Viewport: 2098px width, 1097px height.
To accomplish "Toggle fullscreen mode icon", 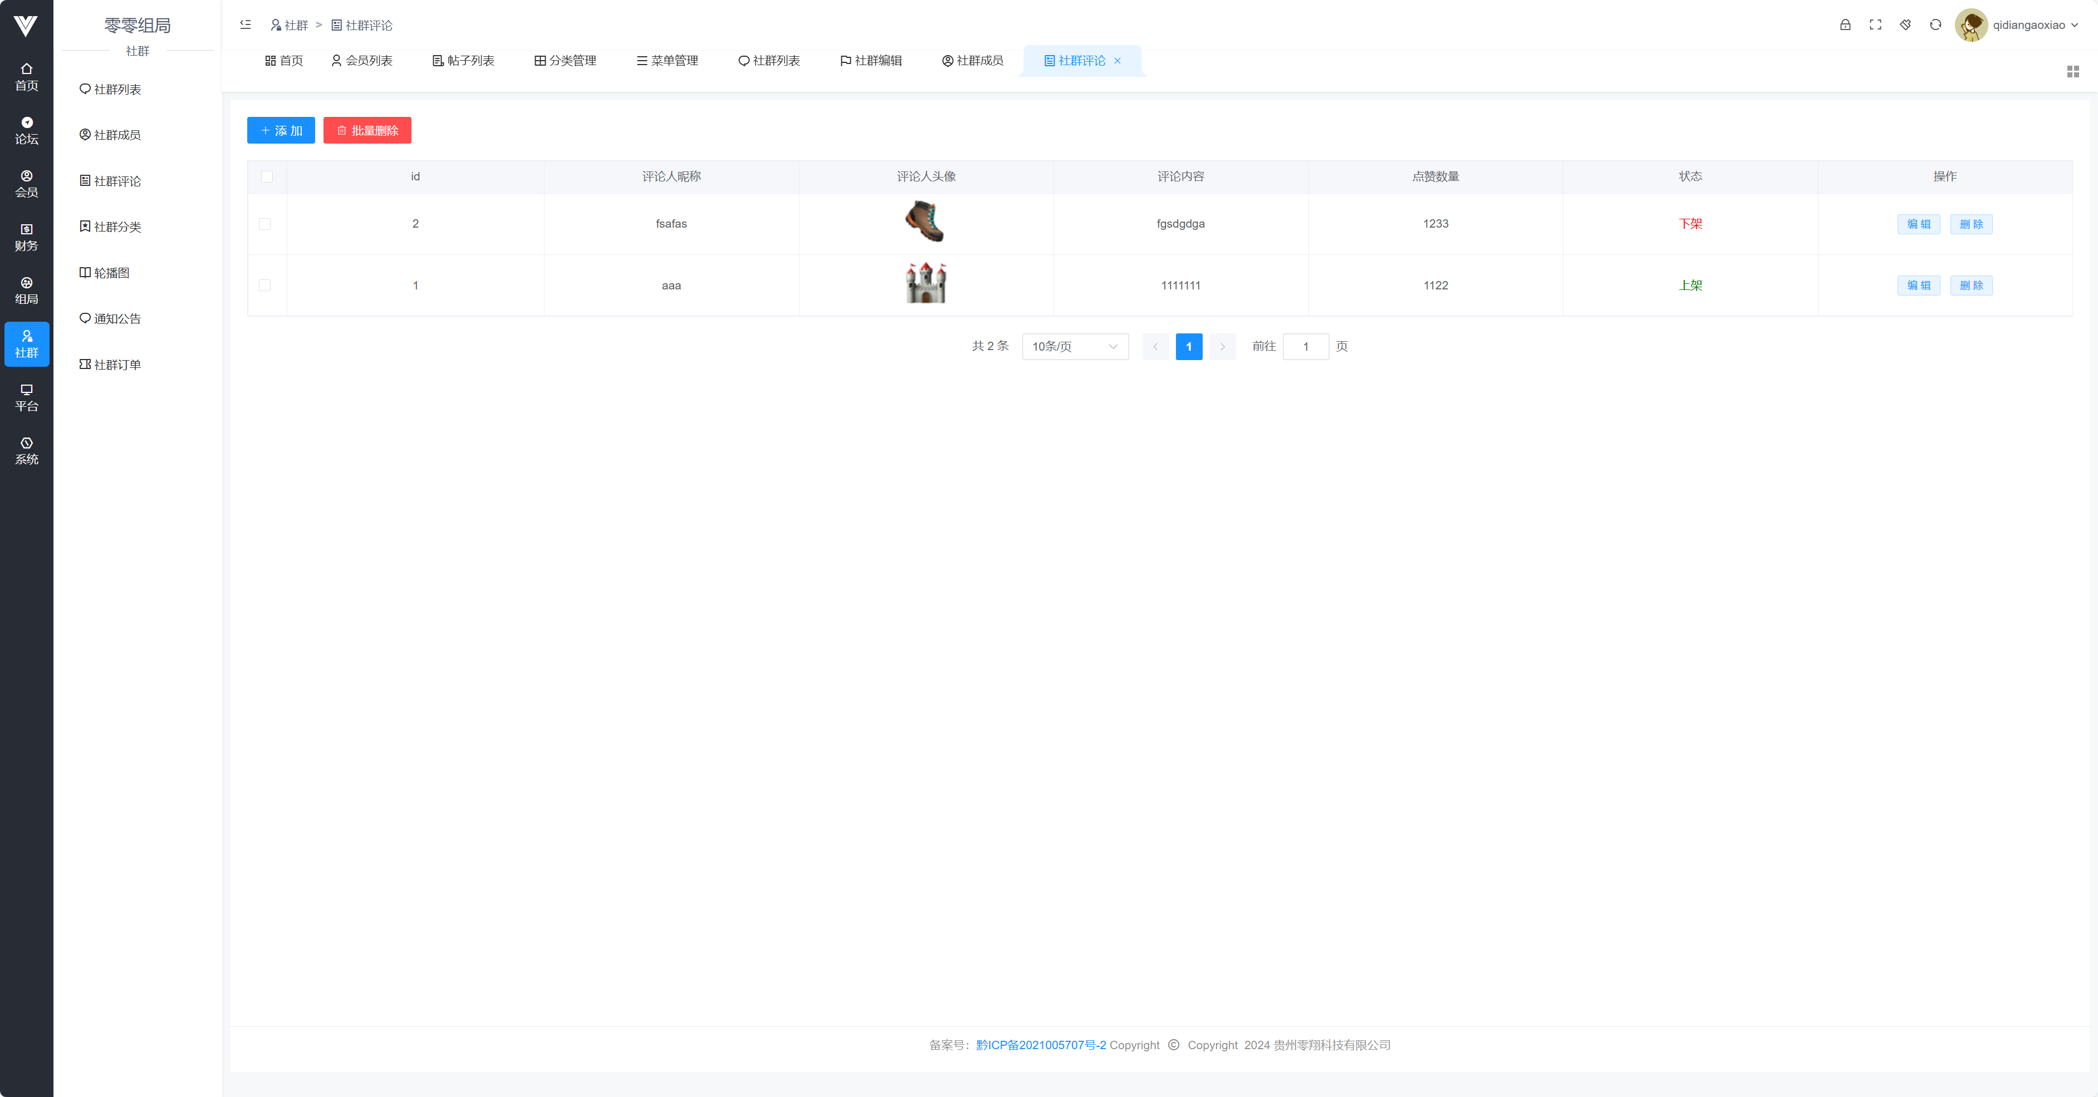I will (1875, 25).
